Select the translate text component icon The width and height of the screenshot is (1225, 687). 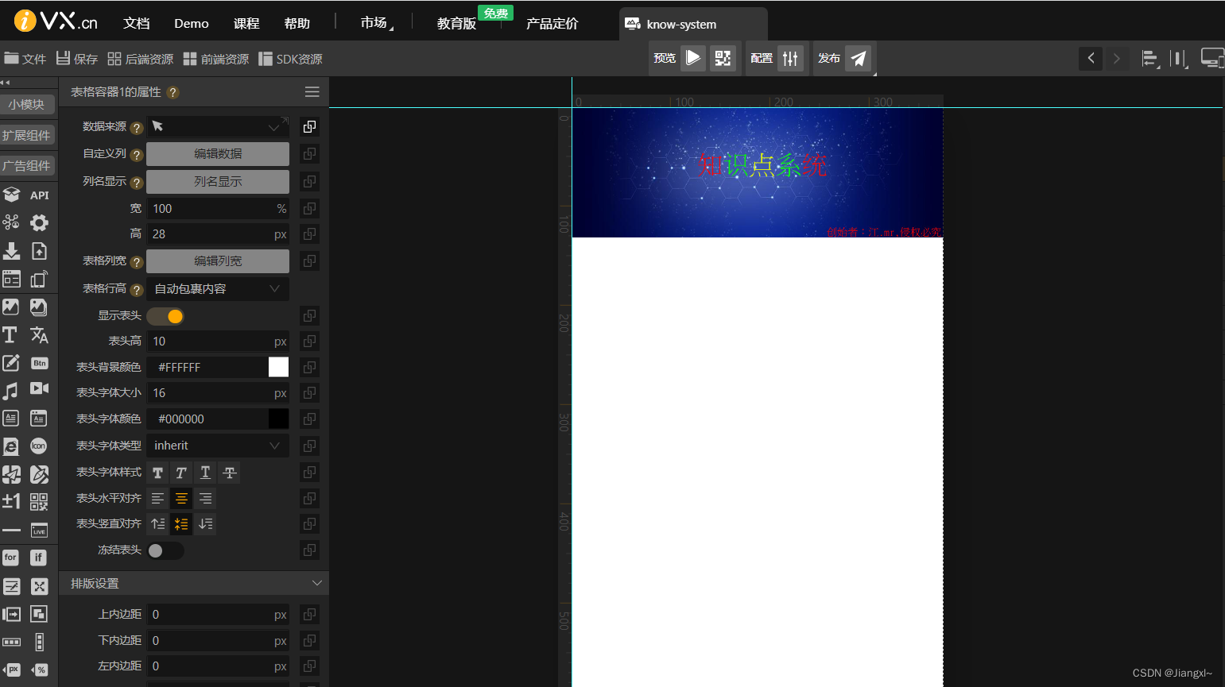click(39, 335)
